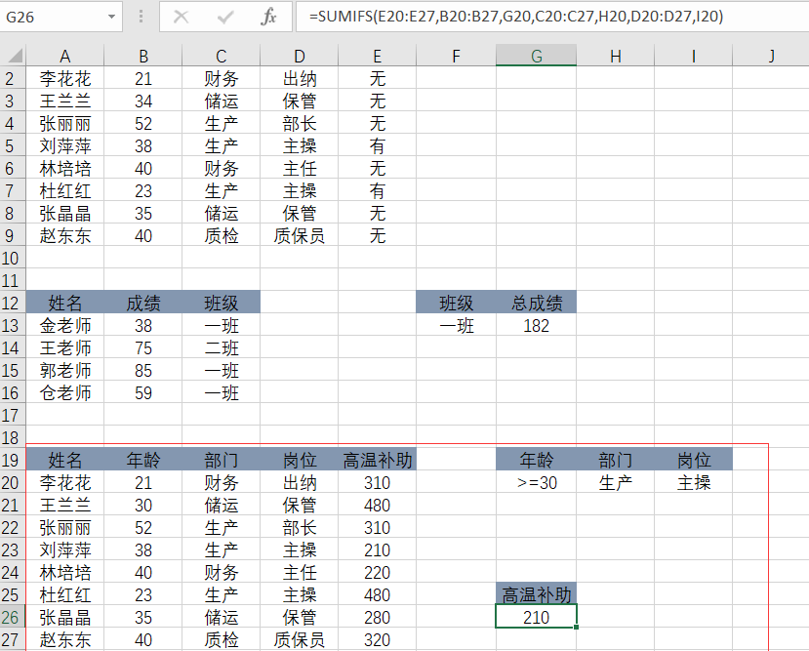This screenshot has width=809, height=651.
Task: Select row 19 header
Action: tap(13, 460)
